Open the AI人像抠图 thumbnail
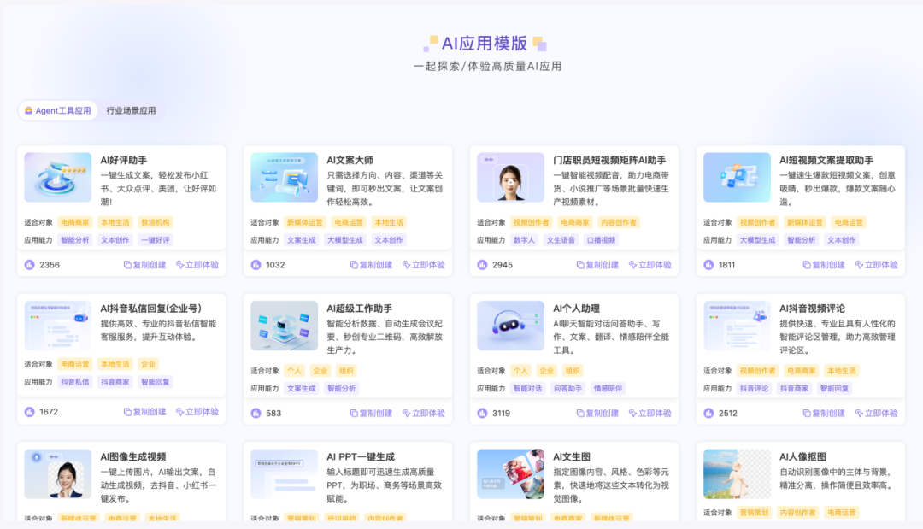923x529 pixels. [x=737, y=473]
